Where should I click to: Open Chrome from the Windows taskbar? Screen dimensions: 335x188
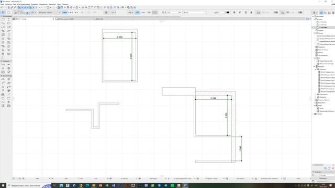tap(81, 185)
